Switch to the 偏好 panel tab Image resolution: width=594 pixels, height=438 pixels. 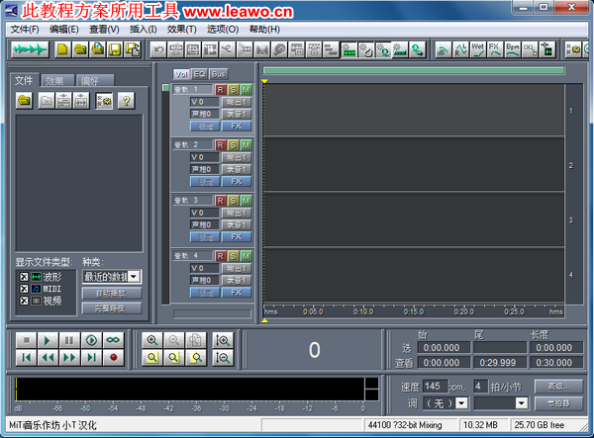point(93,80)
